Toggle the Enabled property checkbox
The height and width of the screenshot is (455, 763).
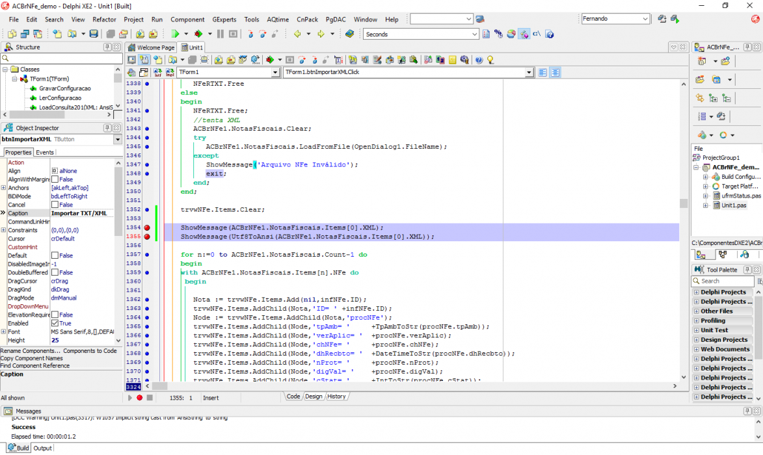point(55,323)
